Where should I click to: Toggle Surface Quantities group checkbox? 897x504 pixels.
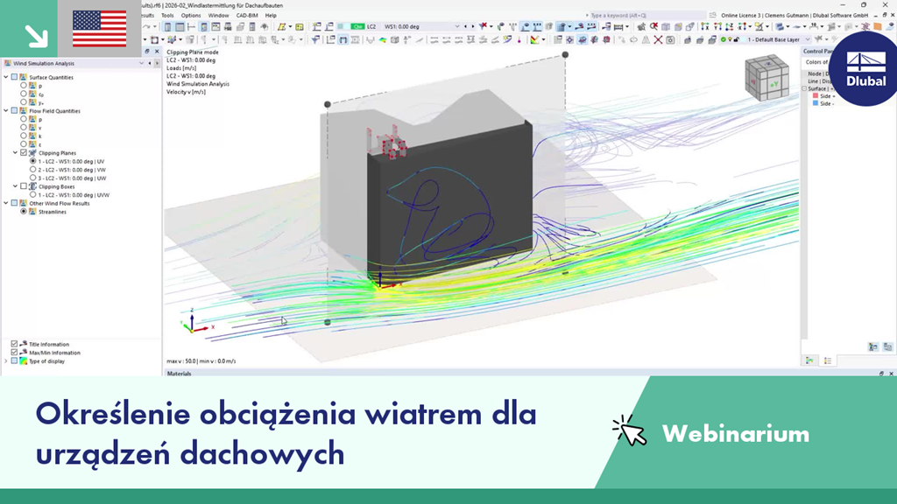14,77
